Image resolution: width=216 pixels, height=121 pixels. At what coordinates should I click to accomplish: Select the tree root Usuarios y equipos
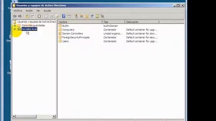[36, 22]
